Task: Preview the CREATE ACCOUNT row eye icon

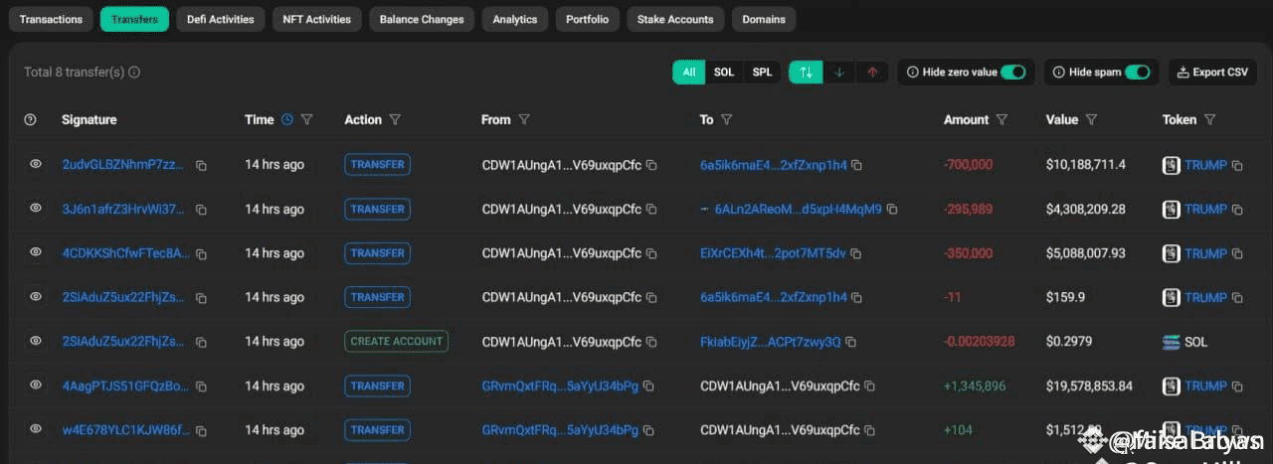Action: [36, 341]
